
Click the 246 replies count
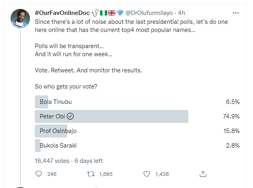pyautogui.click(x=52, y=174)
